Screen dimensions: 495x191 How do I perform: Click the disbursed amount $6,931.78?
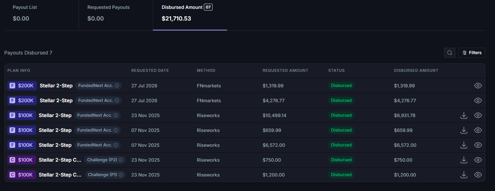(405, 115)
